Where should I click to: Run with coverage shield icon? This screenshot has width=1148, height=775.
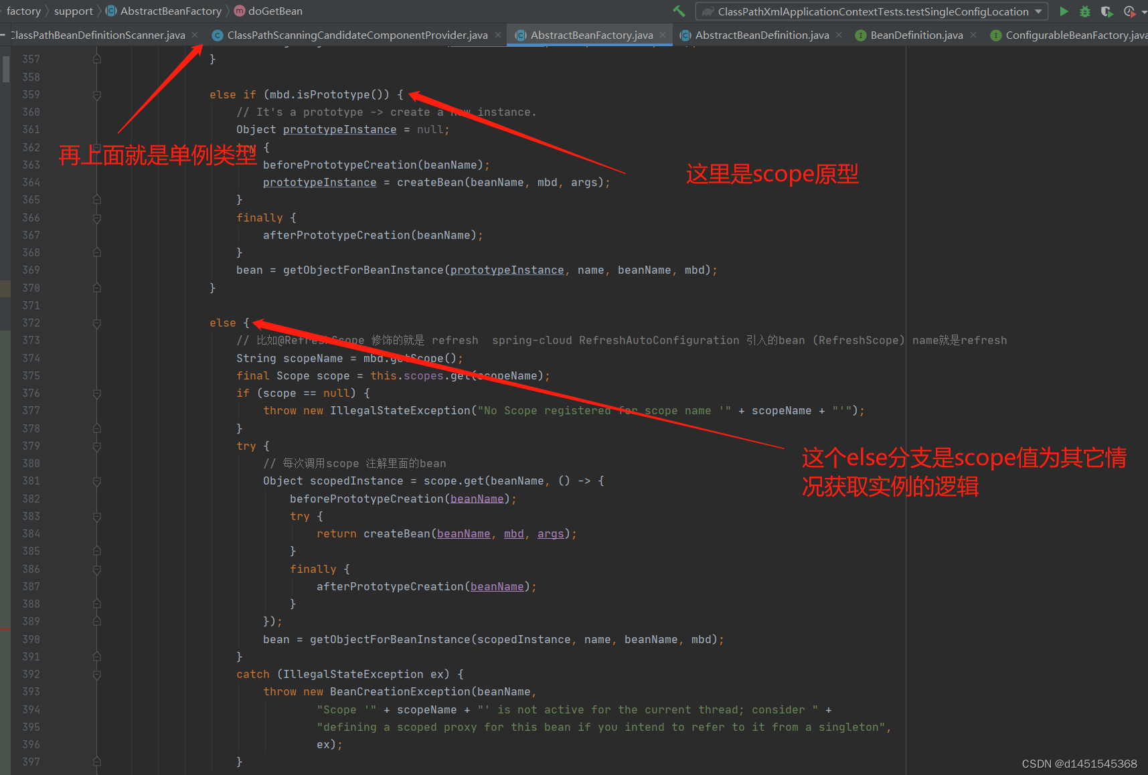(1106, 11)
